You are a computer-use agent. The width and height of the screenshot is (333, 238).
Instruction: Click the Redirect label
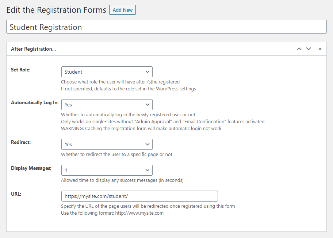(21, 142)
